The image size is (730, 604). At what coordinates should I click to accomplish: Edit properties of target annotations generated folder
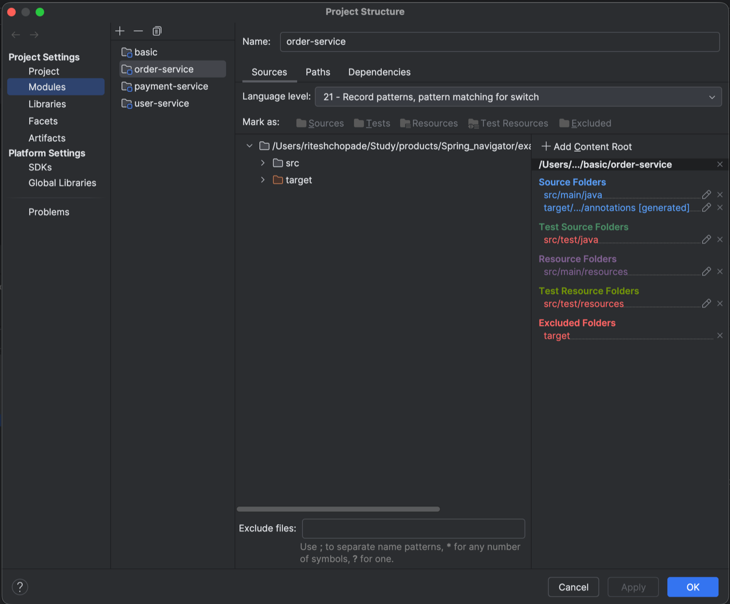[x=707, y=208]
